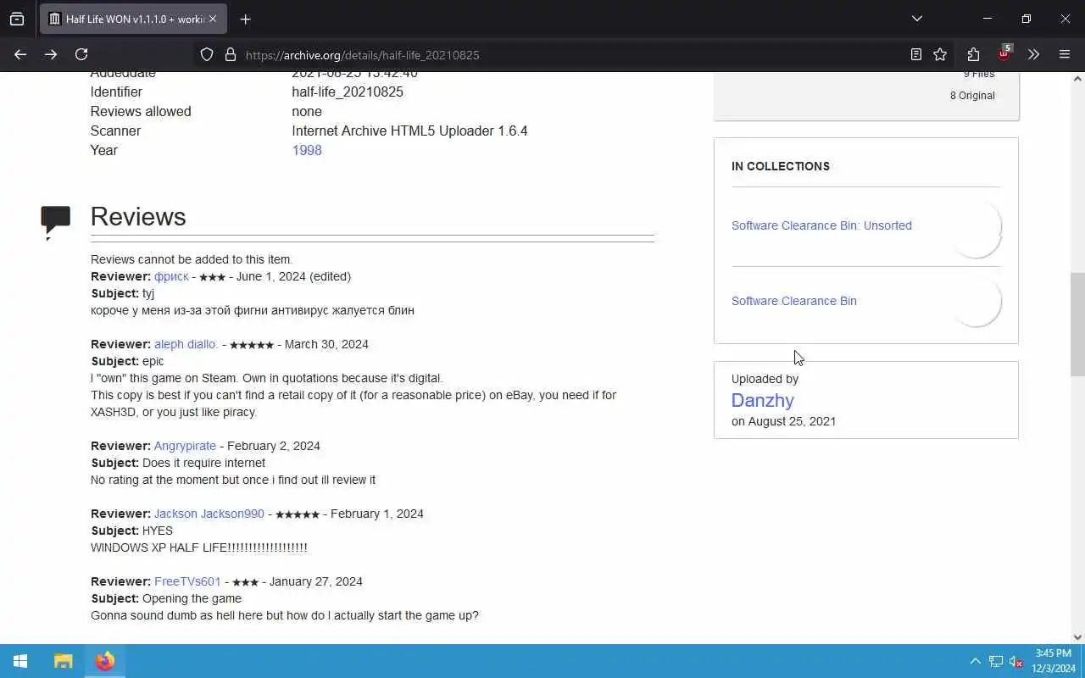Click Firefox taskbar icon
This screenshot has height=678, width=1085.
[105, 661]
